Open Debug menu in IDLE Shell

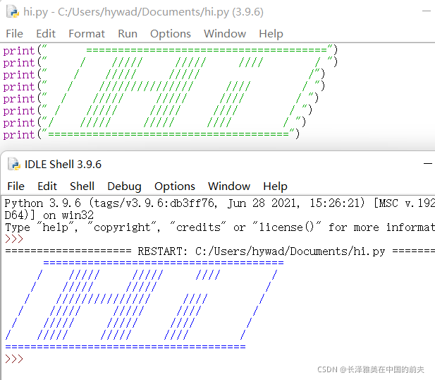pos(124,186)
